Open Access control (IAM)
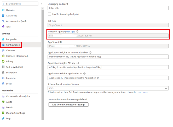The width and height of the screenshot is (173, 127). click(16, 21)
